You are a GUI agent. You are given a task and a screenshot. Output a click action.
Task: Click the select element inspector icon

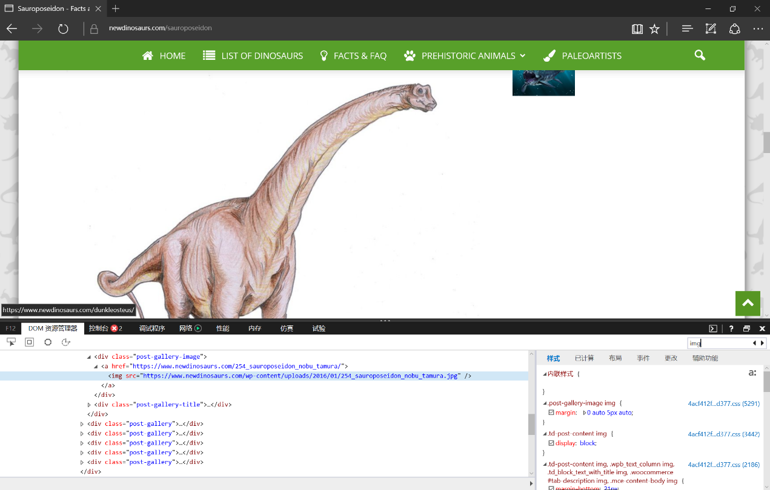point(11,342)
